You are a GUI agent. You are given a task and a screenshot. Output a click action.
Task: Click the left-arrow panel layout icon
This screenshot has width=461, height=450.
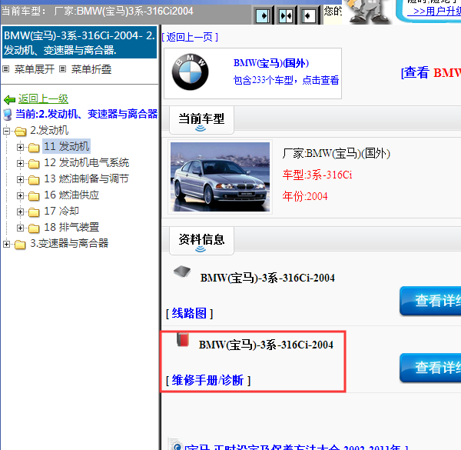[309, 15]
